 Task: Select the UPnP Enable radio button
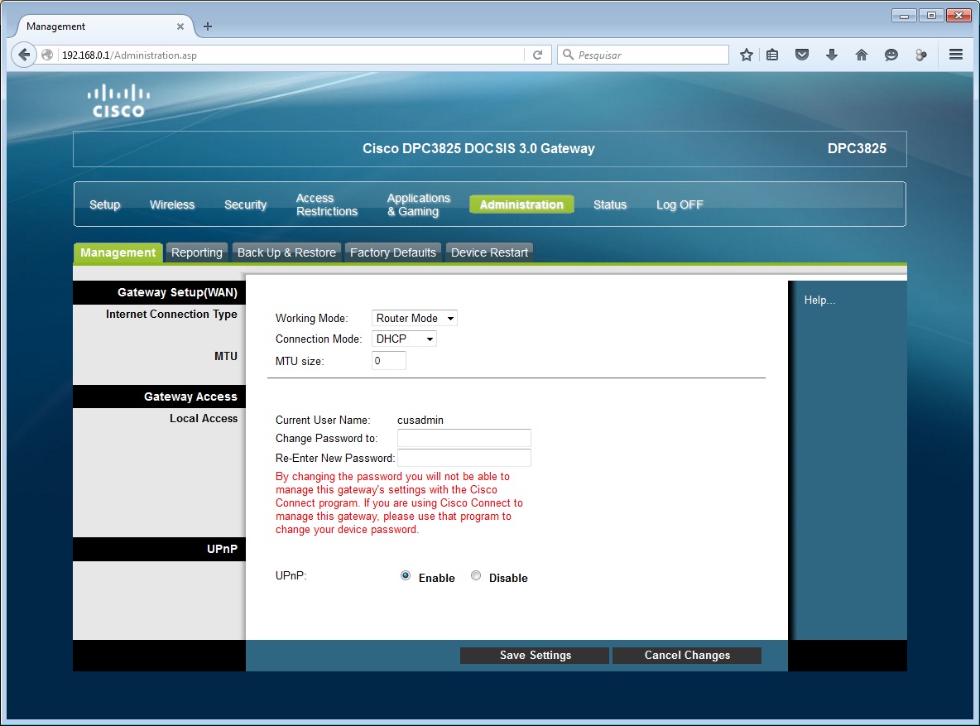coord(406,576)
